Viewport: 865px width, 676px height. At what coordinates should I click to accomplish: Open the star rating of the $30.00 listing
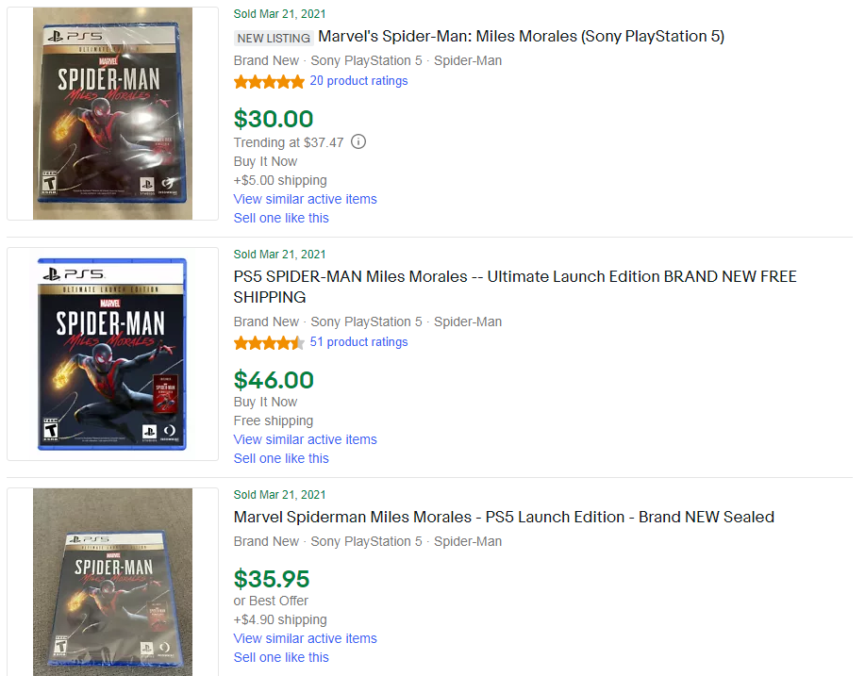tap(269, 82)
